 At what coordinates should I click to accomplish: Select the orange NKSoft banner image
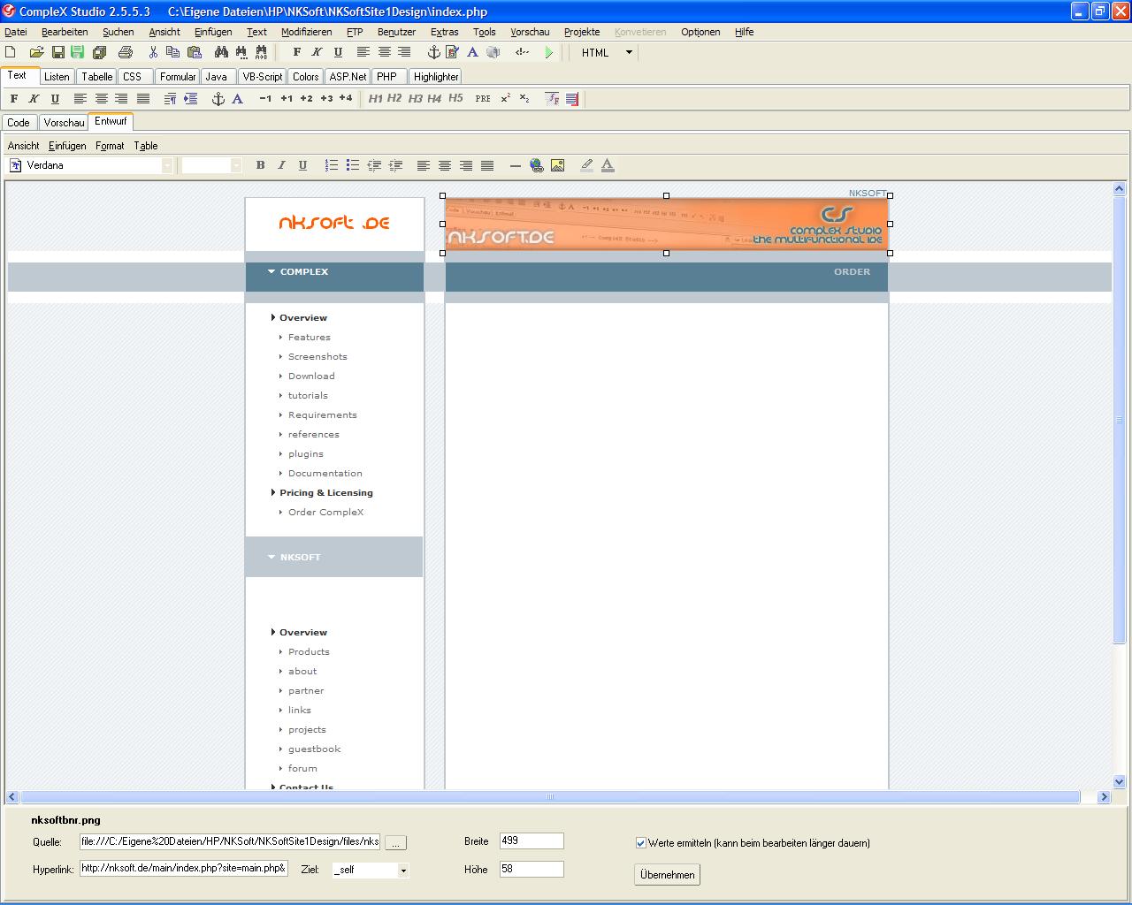click(667, 224)
